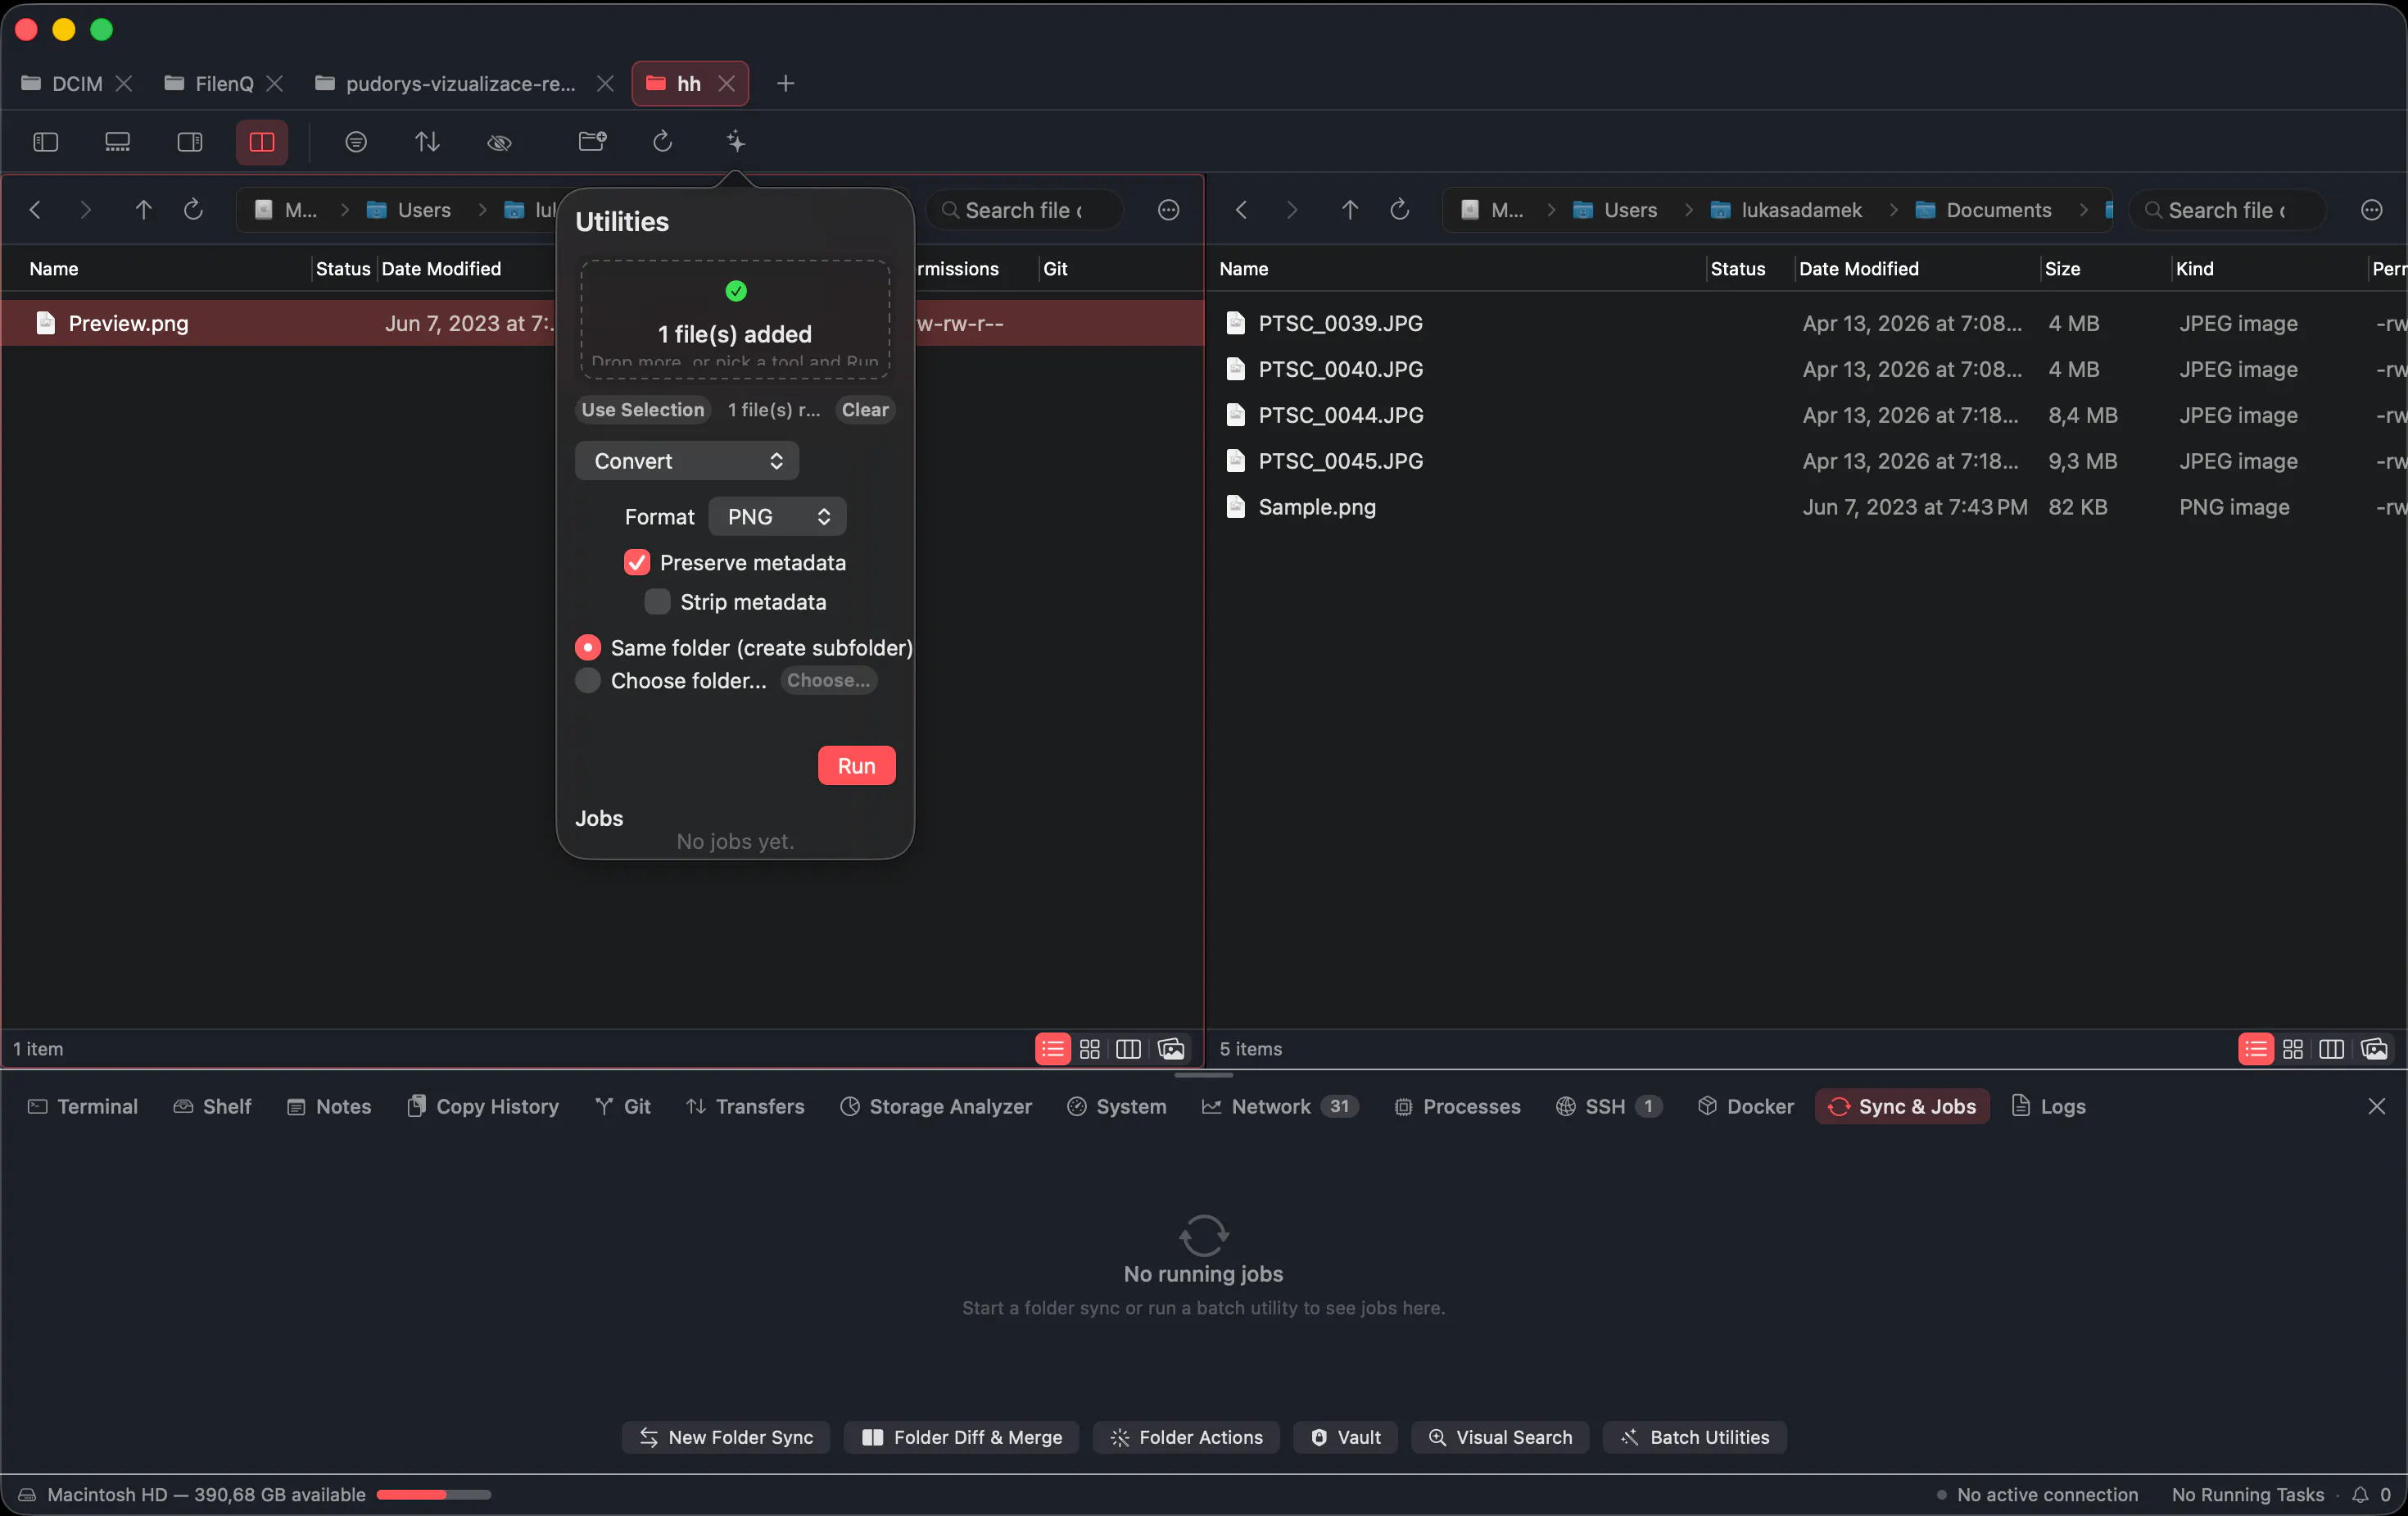
Task: Open Folder Diff & Merge
Action: click(x=962, y=1438)
